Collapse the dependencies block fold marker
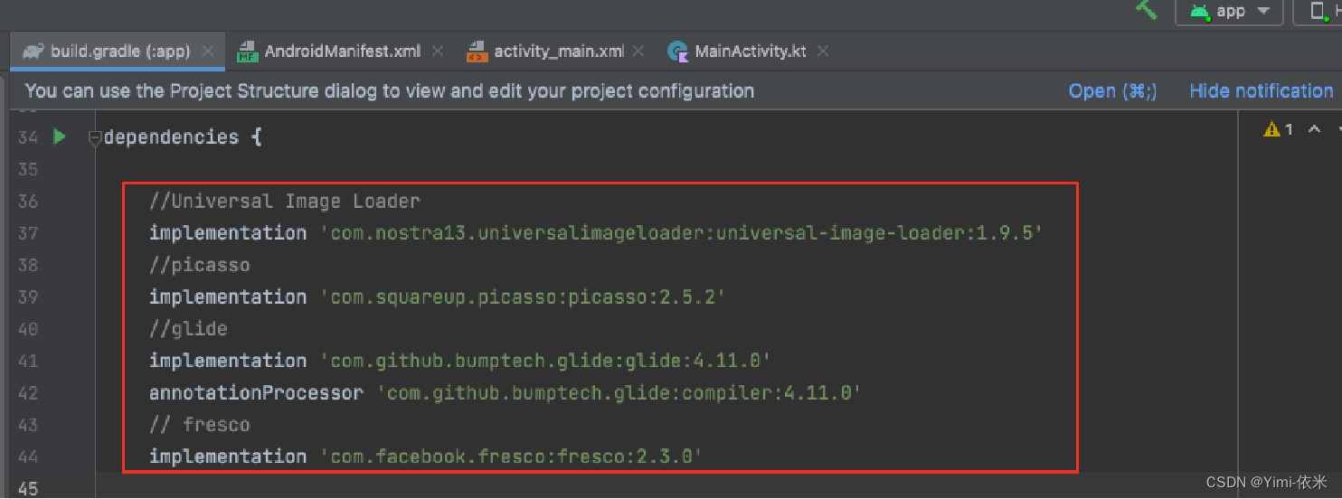 94,138
